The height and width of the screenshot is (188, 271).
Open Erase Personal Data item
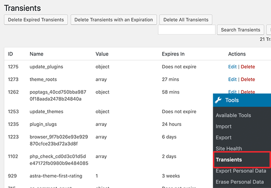tap(240, 182)
